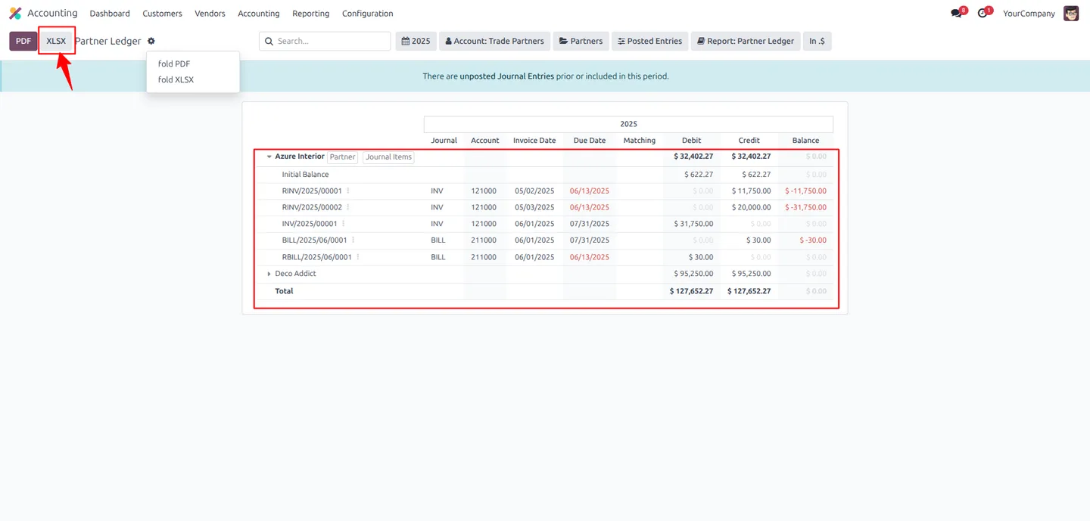Open the Posted Entries options dropdown
The width and height of the screenshot is (1090, 521).
650,41
